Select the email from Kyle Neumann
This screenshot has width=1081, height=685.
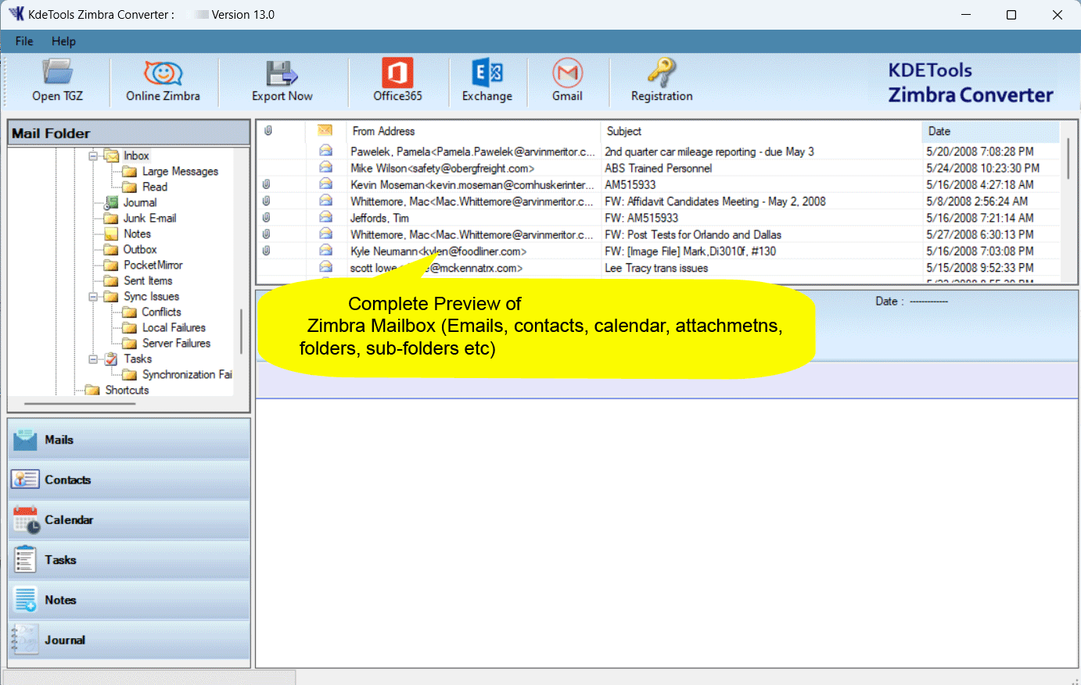pos(438,251)
